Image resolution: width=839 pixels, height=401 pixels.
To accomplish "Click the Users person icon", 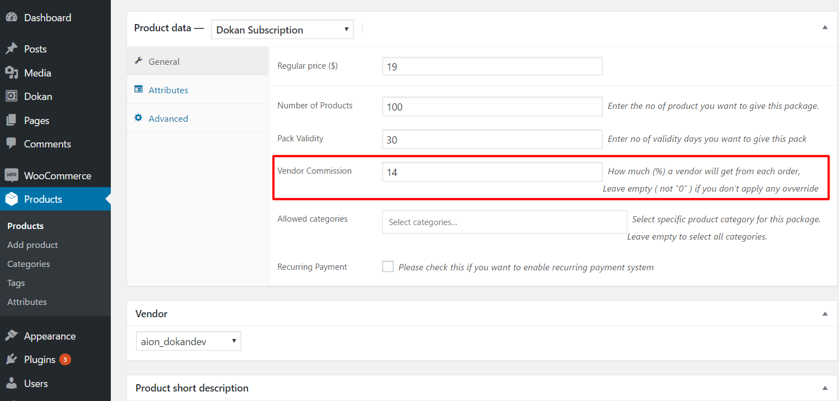I will tap(11, 383).
